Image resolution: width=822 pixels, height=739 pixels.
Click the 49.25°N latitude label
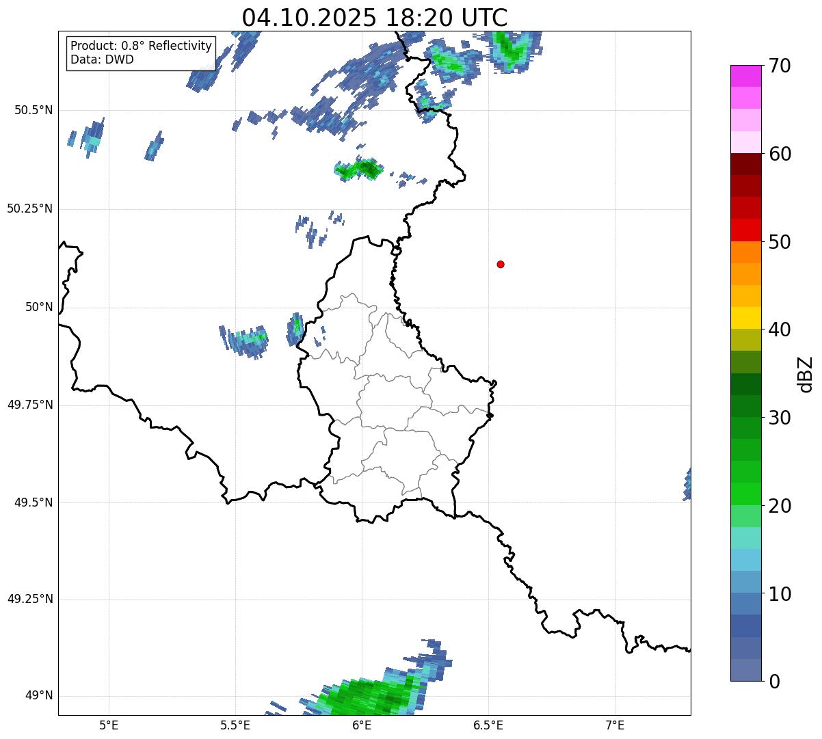(30, 600)
